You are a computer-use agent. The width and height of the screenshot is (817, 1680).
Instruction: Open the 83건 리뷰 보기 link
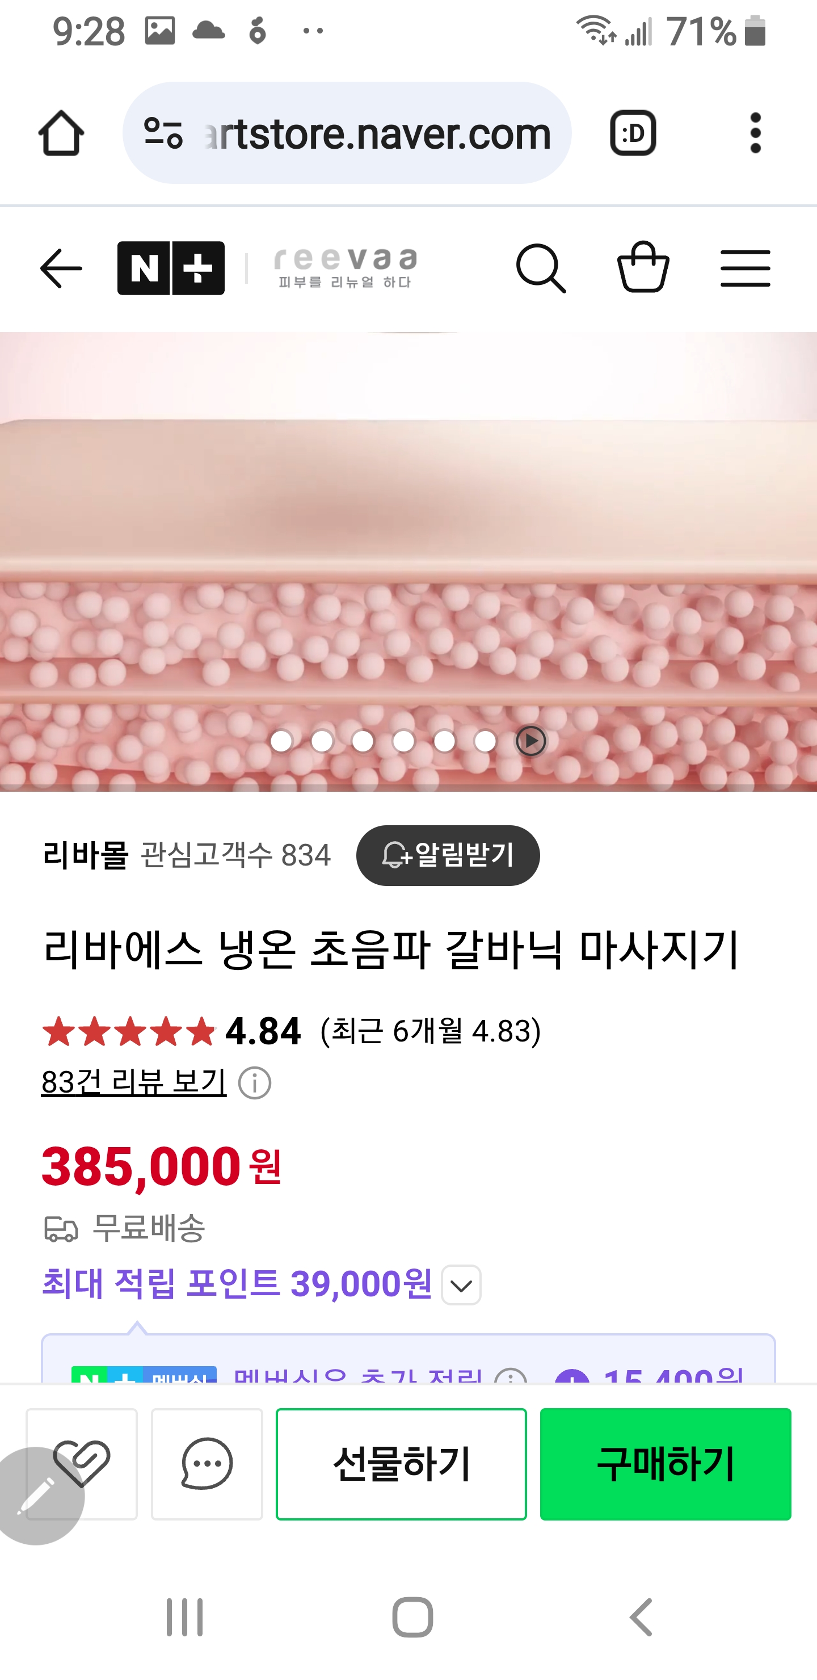(x=134, y=1082)
